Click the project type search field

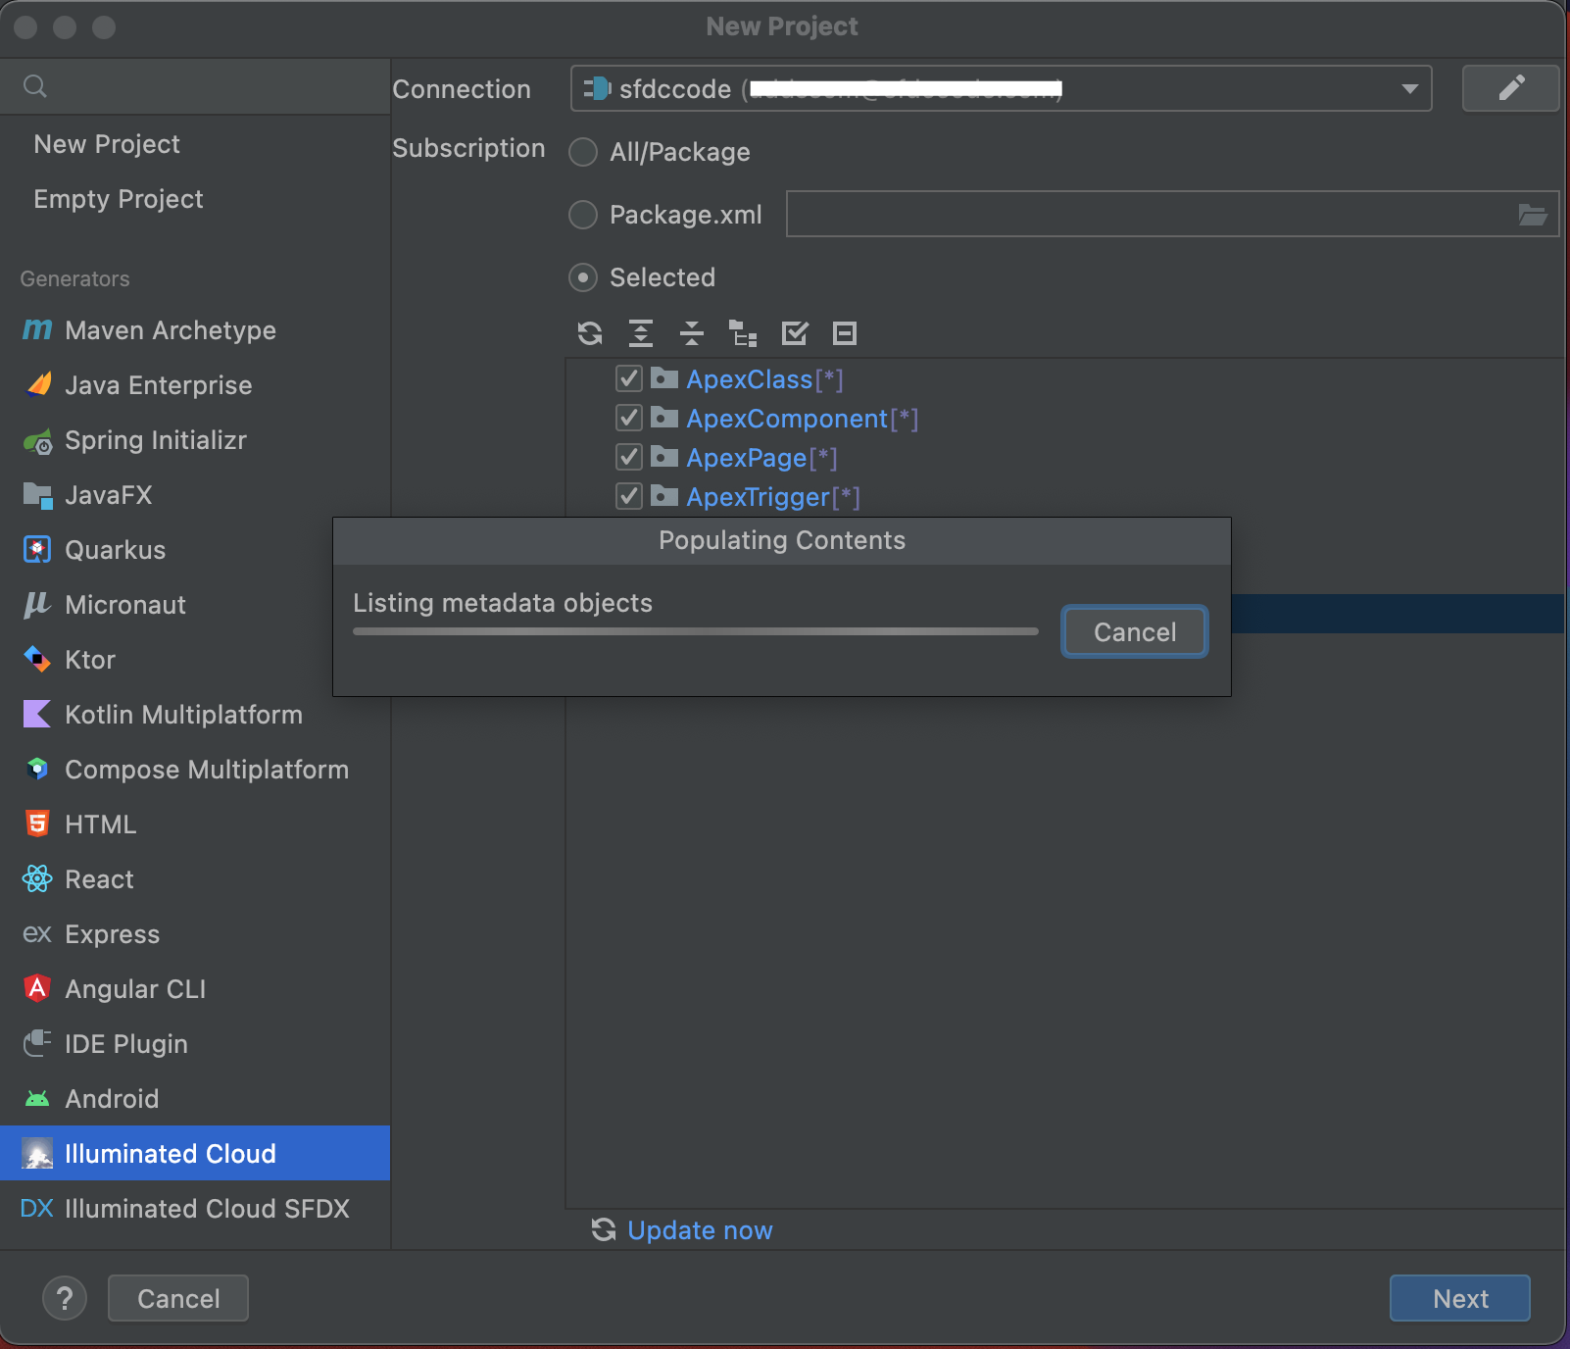[195, 86]
